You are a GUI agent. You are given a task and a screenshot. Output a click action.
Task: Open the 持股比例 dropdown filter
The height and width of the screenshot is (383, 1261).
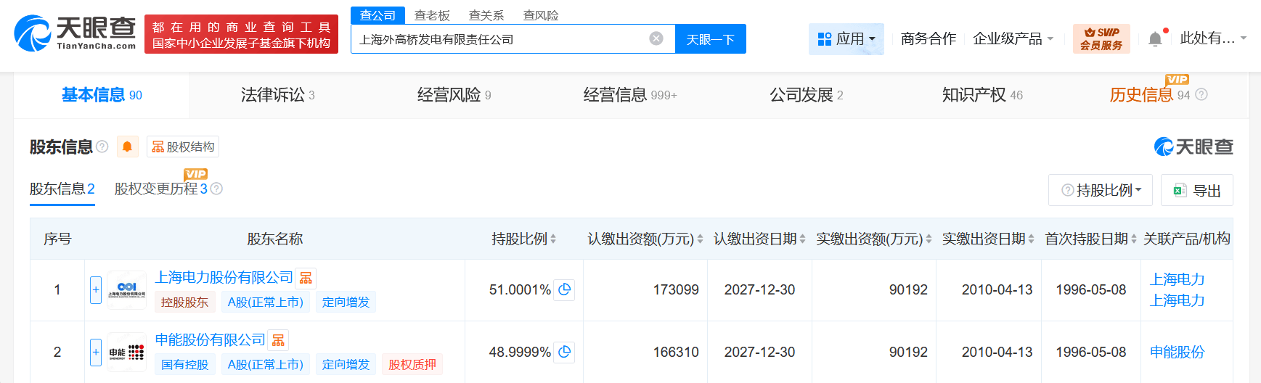1100,190
